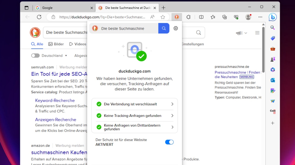Screen dimensions: 295x165
Task: Toggle the Deutschland region switch
Action: coord(35,55)
